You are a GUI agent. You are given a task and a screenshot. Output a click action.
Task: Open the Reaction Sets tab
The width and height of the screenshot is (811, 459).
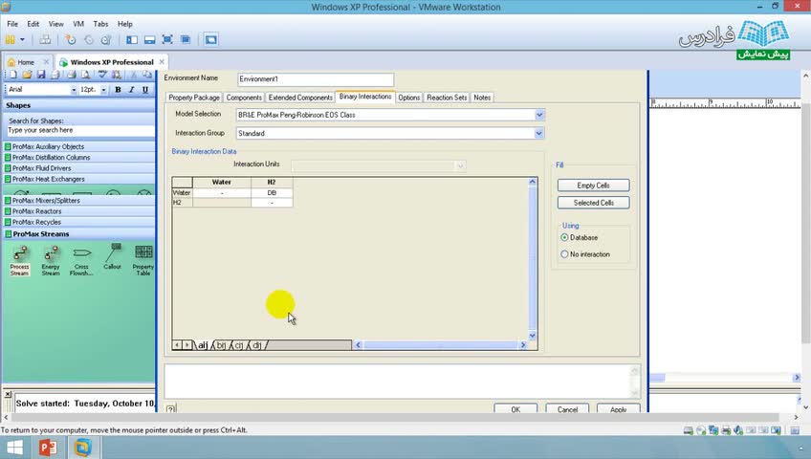(447, 98)
